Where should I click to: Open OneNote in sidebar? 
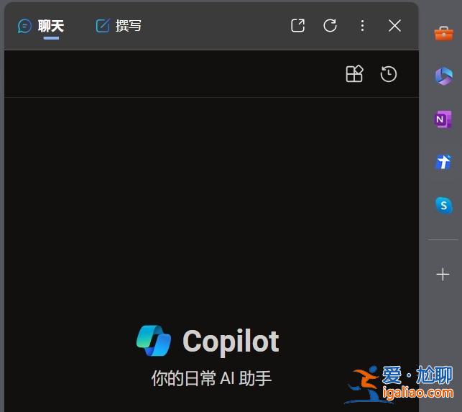[x=443, y=119]
